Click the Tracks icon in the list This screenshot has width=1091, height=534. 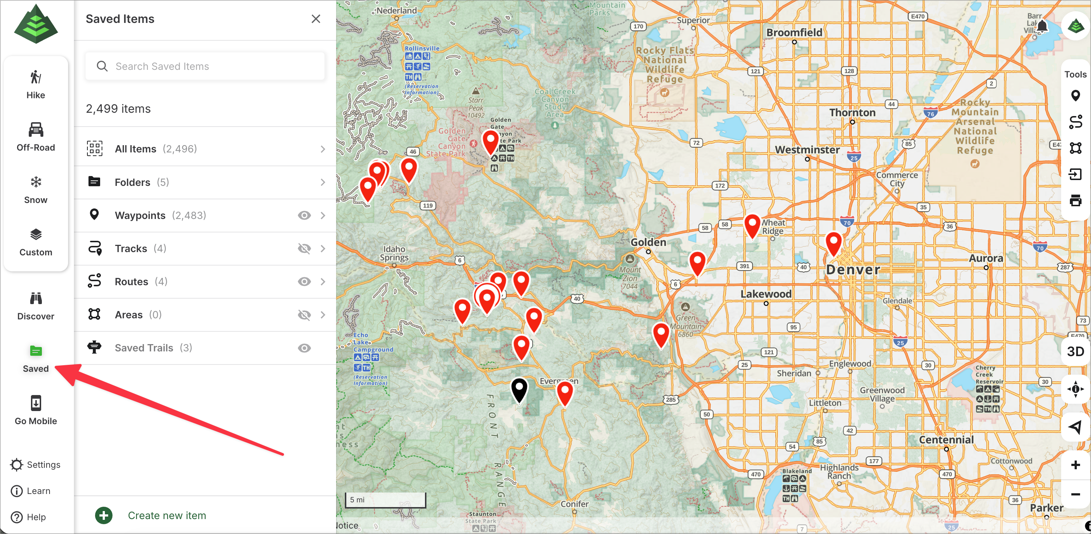point(95,248)
